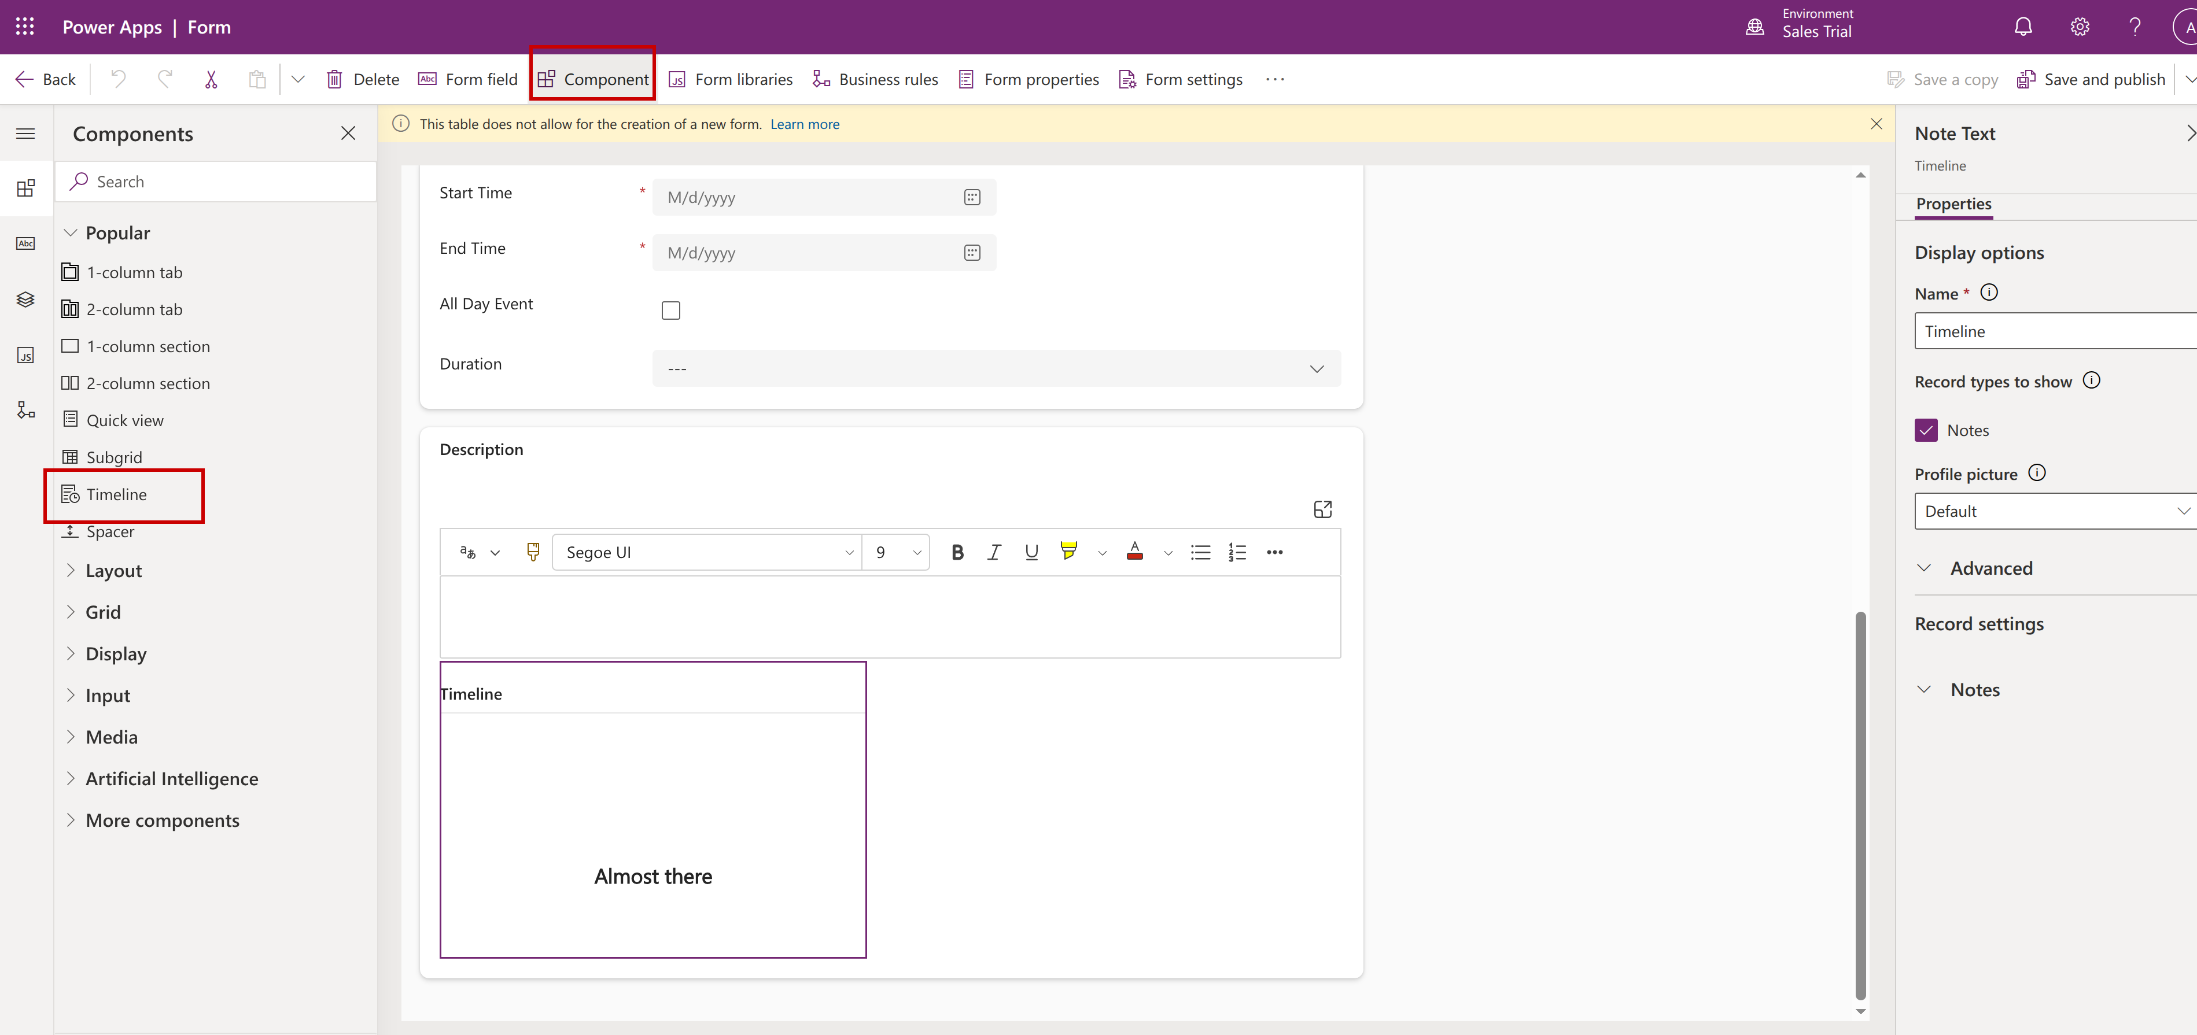
Task: Click the Underline formatting icon
Action: (x=1031, y=552)
